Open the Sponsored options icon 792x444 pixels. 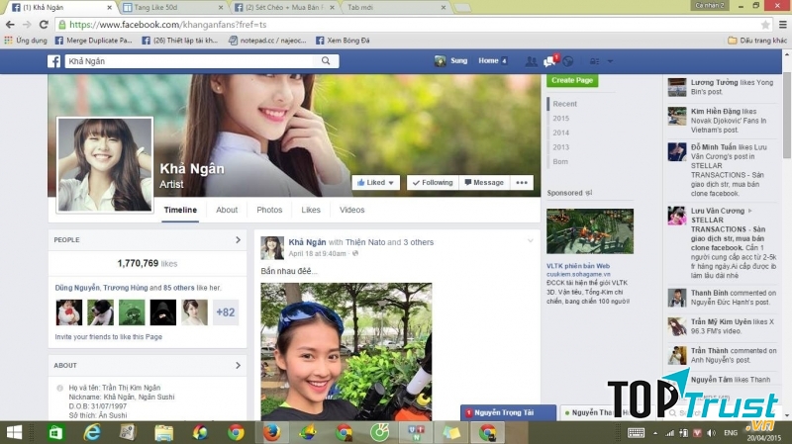click(589, 193)
